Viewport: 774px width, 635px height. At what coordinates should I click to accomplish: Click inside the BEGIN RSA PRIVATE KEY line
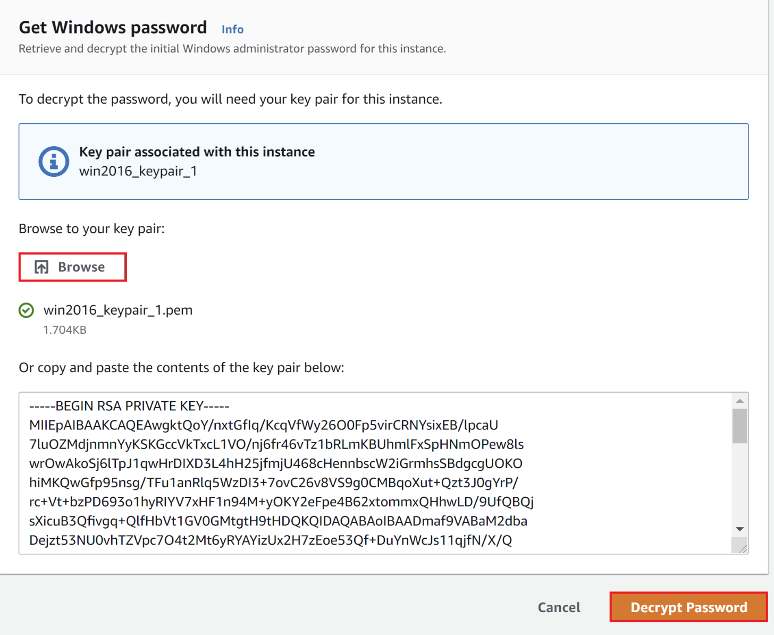[129, 406]
